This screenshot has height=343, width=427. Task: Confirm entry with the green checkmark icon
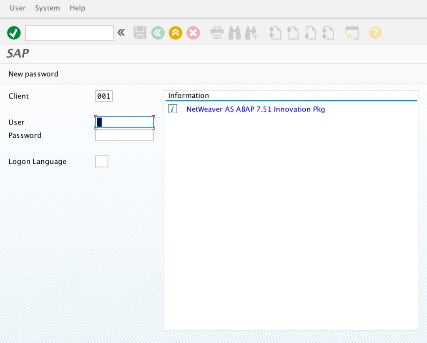point(14,33)
